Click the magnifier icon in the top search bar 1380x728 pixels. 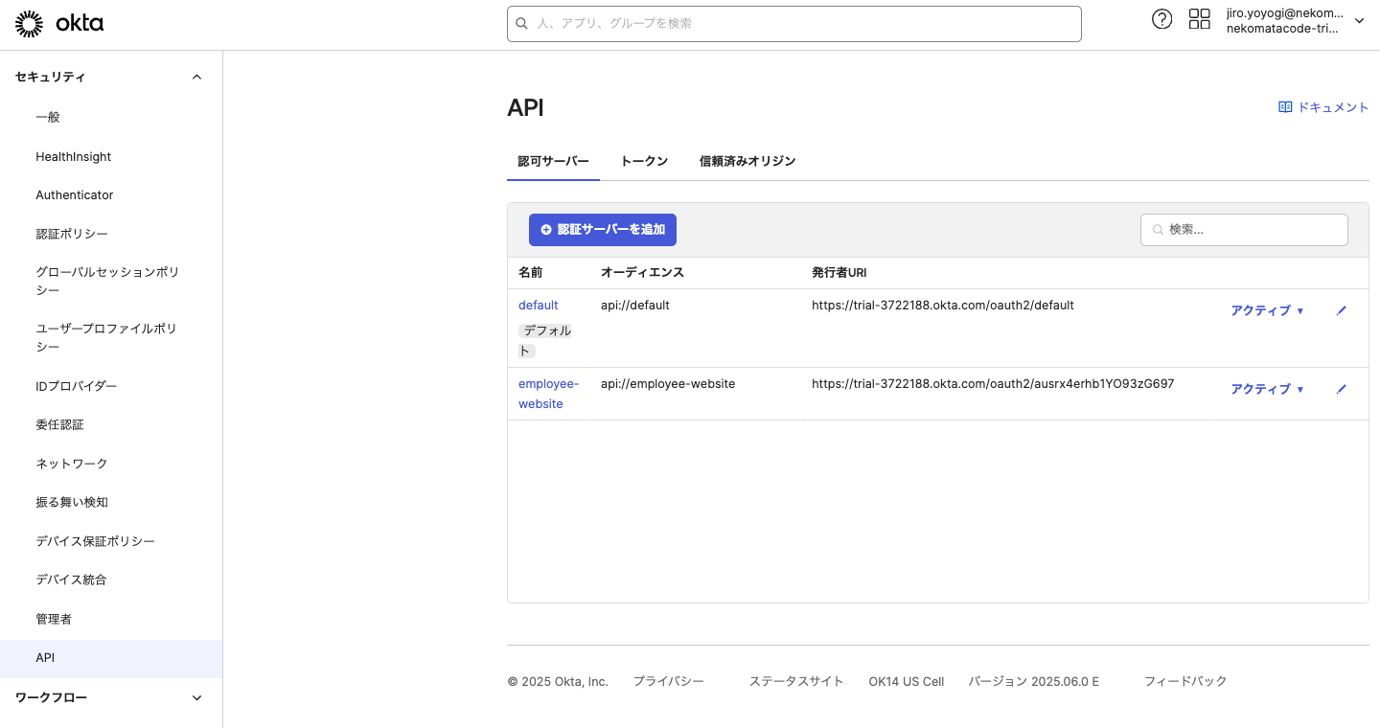[x=521, y=23]
